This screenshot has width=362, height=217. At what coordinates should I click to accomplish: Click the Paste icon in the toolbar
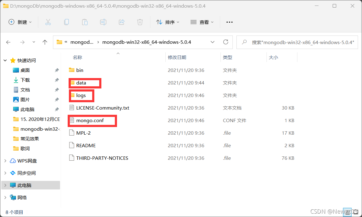tap(85, 22)
